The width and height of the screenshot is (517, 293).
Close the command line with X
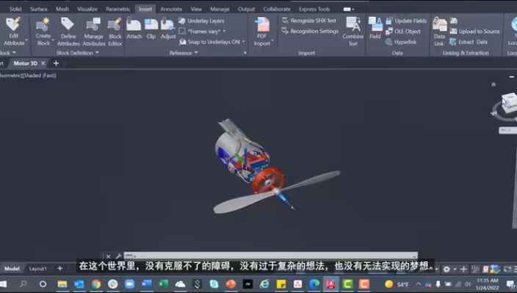coord(108,256)
